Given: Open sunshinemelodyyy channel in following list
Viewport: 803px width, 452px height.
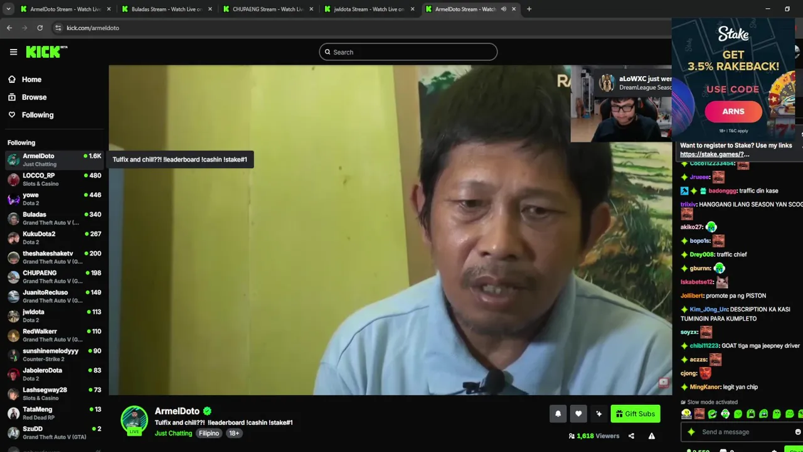Looking at the screenshot, I should pyautogui.click(x=54, y=355).
